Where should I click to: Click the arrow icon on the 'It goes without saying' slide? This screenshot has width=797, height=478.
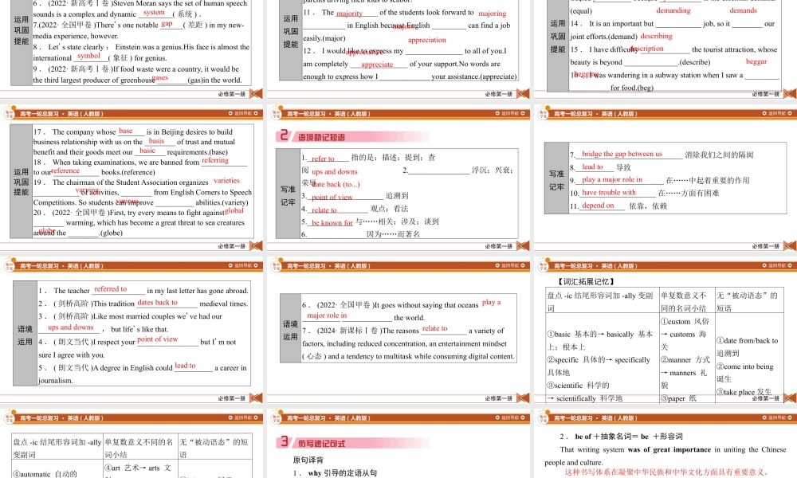[x=524, y=398]
